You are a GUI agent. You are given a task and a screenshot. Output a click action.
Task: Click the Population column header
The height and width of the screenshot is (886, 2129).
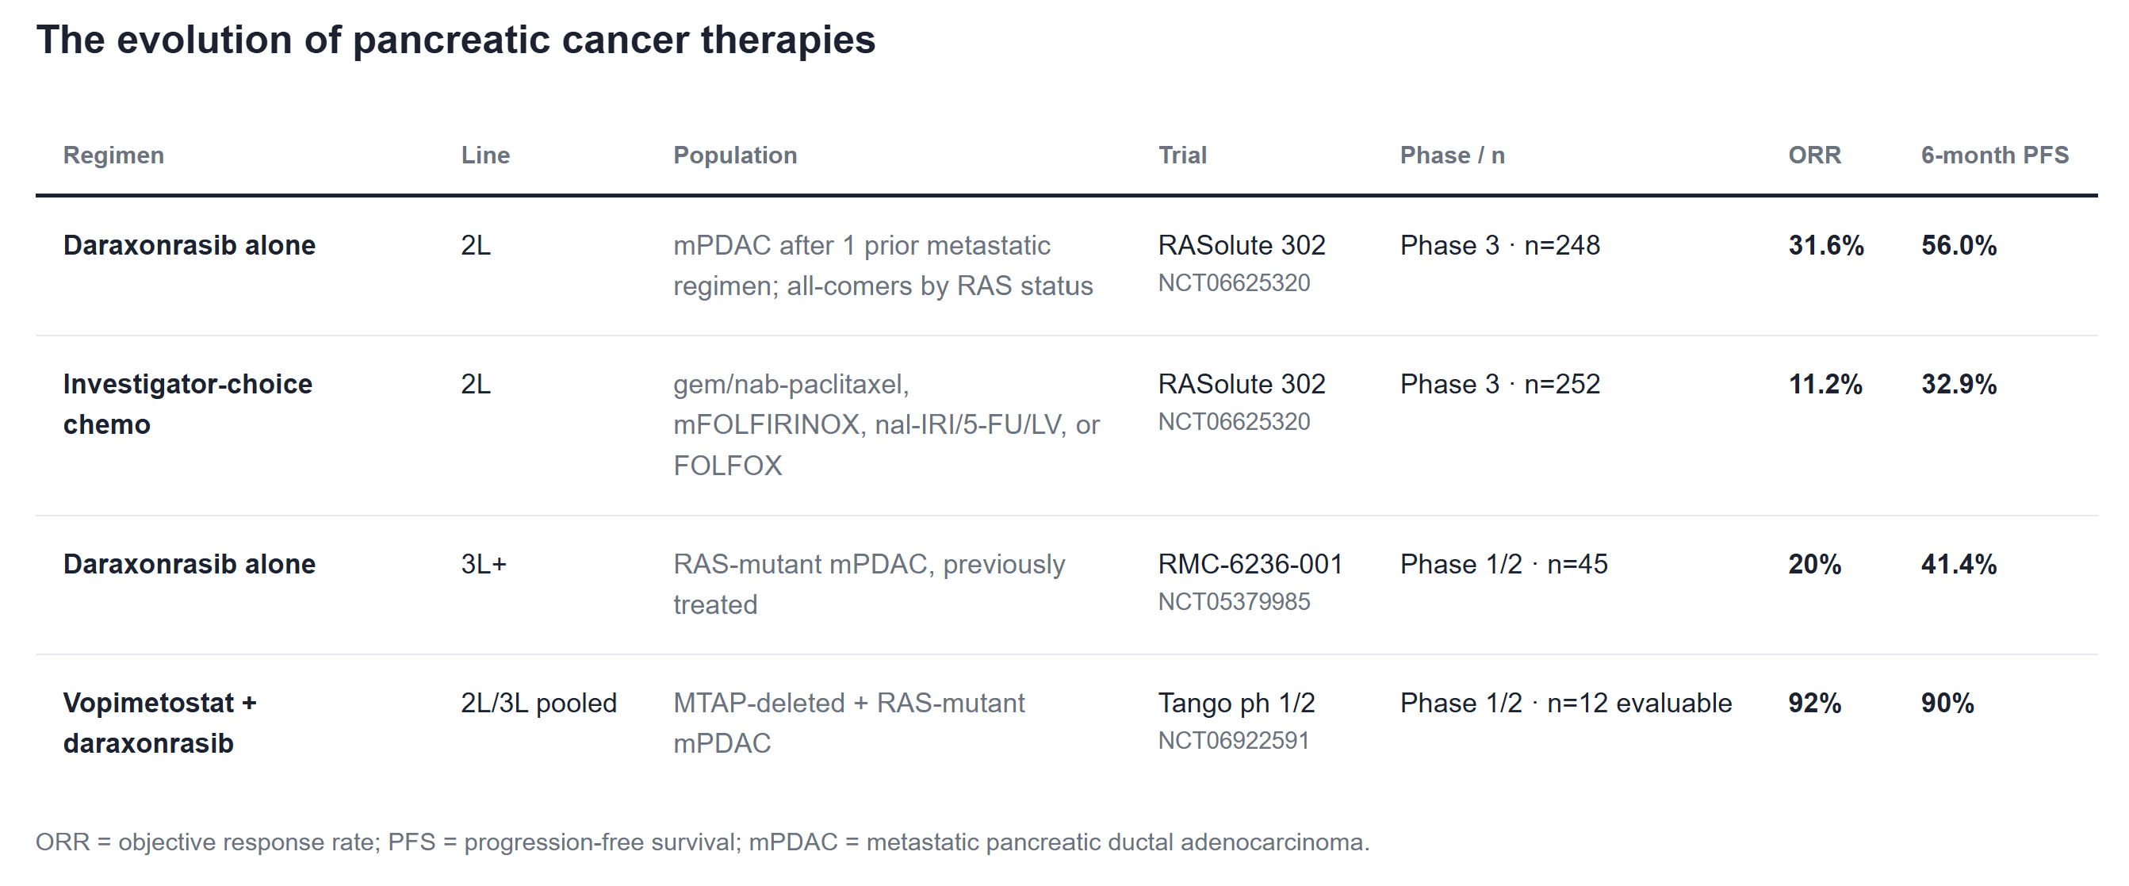[x=735, y=155]
